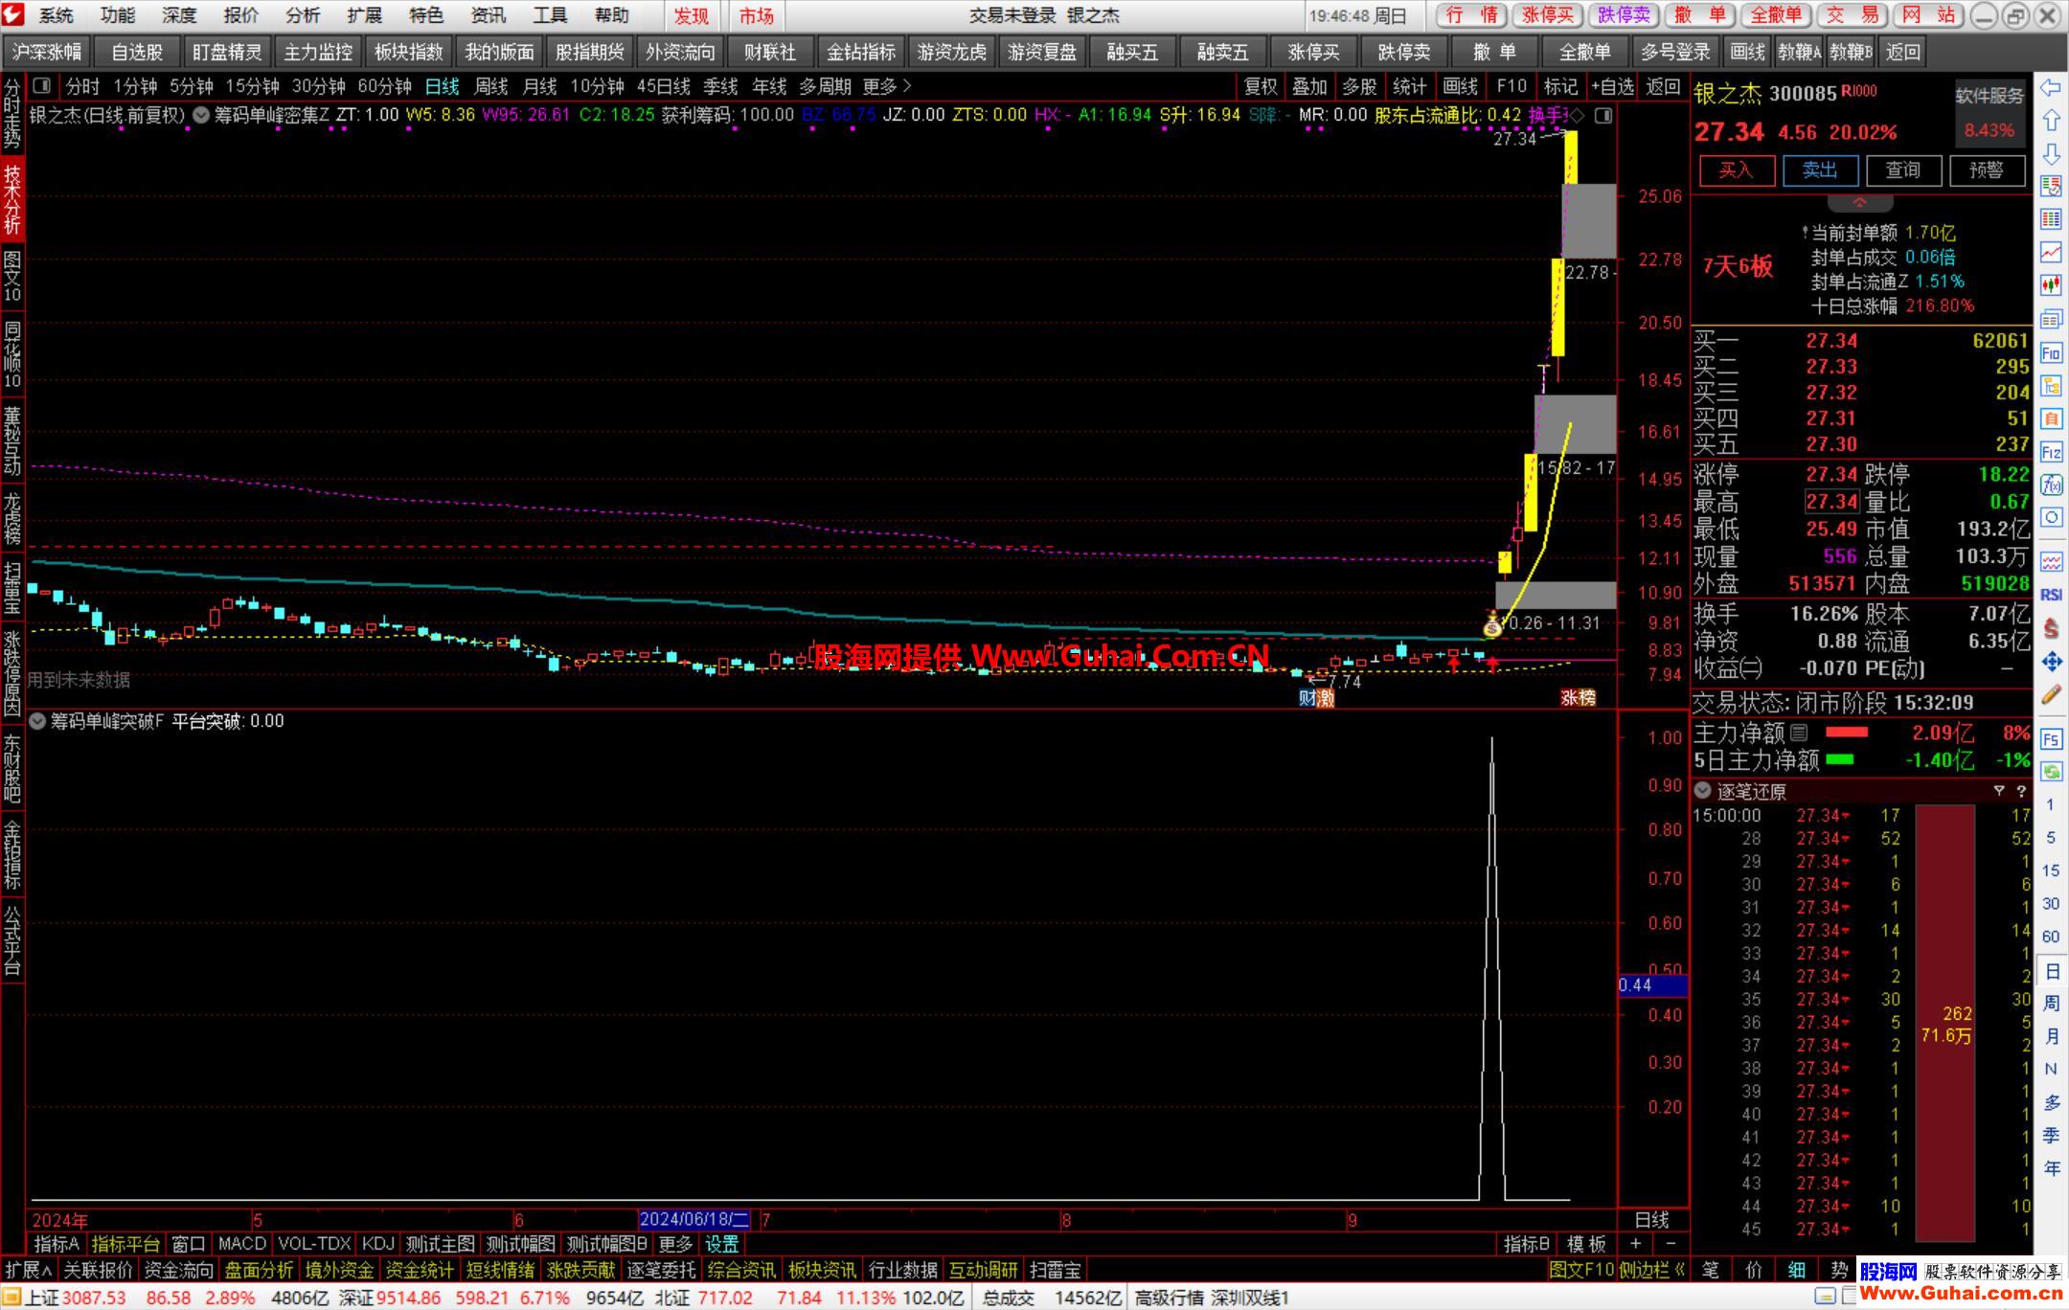
Task: Expand the 更多 periods dropdown
Action: coord(886,86)
